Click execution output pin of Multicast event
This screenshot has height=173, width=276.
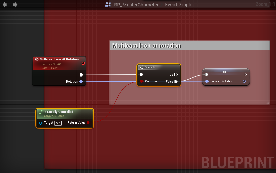82,75
